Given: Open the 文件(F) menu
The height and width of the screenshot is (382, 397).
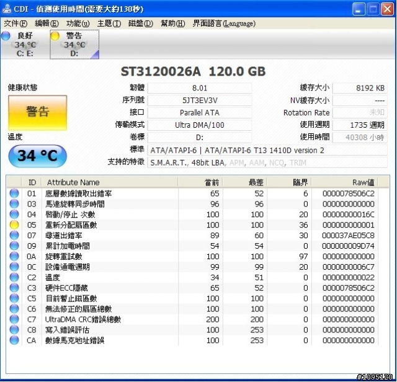Looking at the screenshot, I should tap(16, 24).
